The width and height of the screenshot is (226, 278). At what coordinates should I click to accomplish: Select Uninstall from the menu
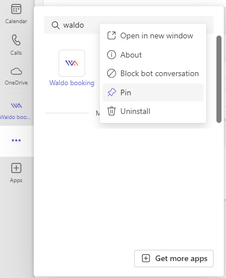pyautogui.click(x=153, y=111)
